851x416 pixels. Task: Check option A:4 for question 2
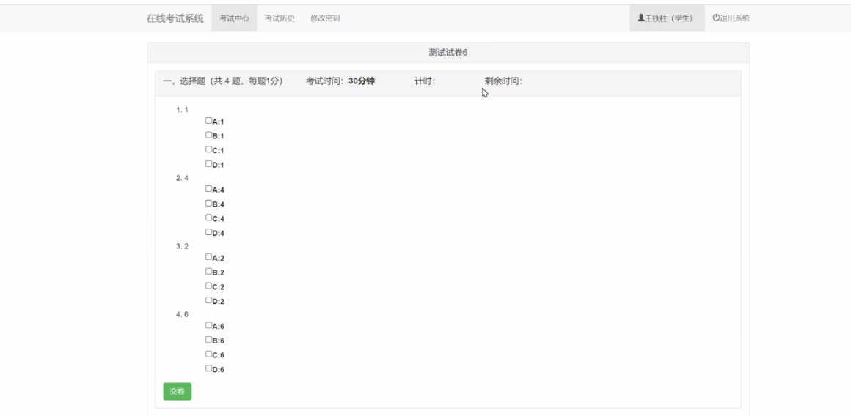pos(208,189)
